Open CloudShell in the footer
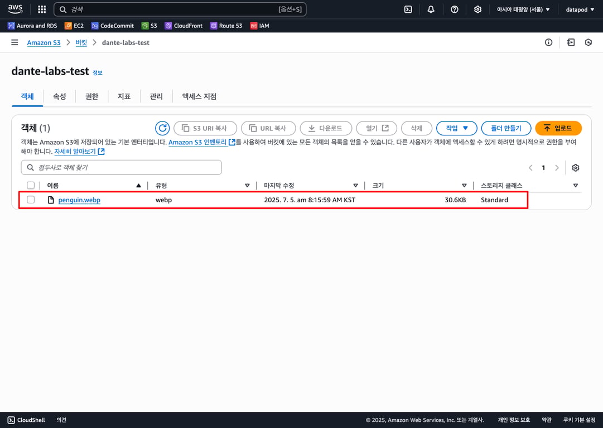603x428 pixels. tap(27, 420)
